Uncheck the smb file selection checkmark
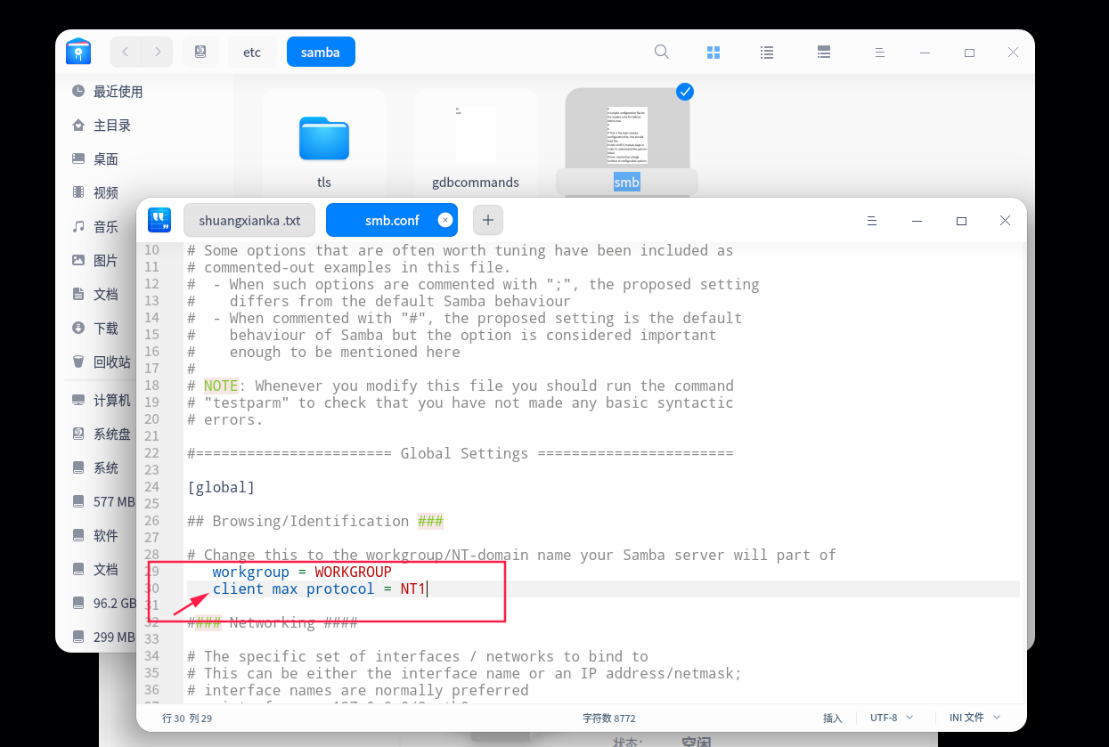The height and width of the screenshot is (747, 1109). tap(685, 91)
